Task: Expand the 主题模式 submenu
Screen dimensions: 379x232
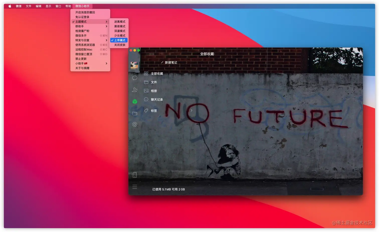Action: pos(90,22)
